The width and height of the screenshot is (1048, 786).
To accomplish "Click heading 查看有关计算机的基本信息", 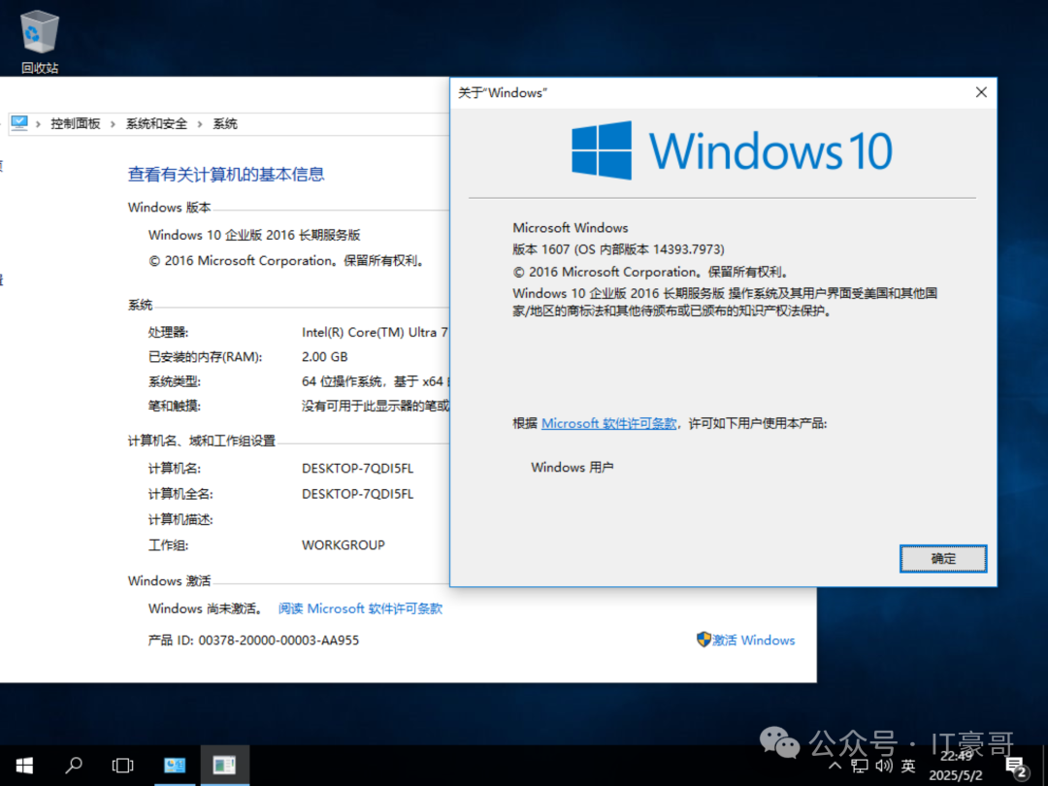I will point(226,175).
